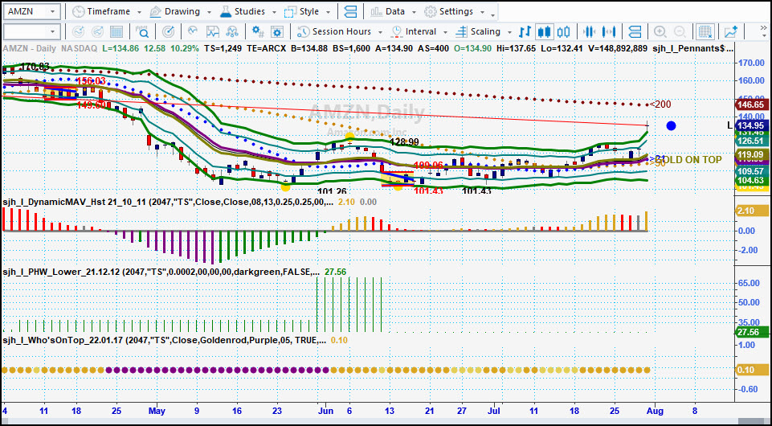Open the Settings menu
Image resolution: width=772 pixels, height=426 pixels.
pyautogui.click(x=455, y=11)
